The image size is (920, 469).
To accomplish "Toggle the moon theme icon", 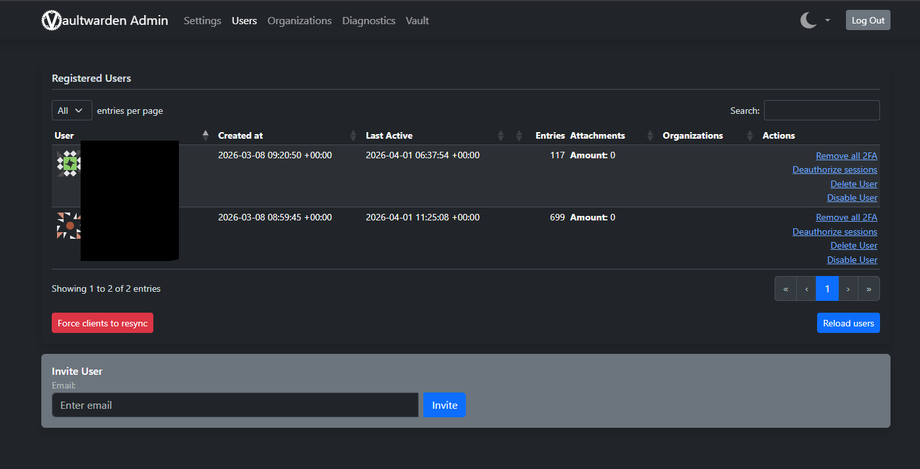I will 808,20.
